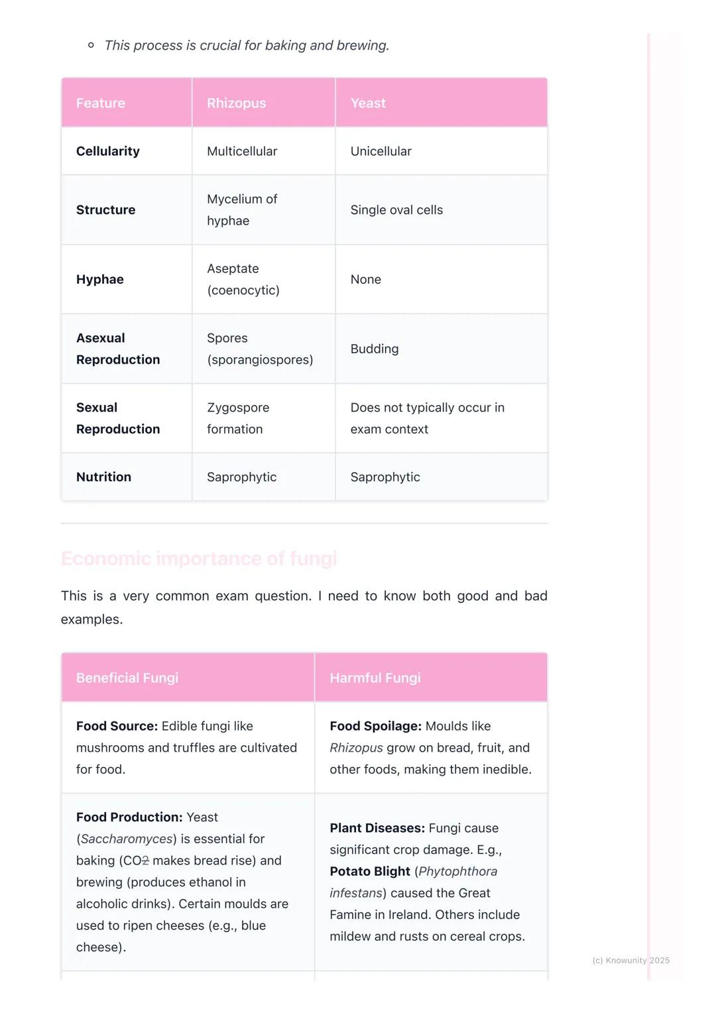Image resolution: width=716 pixels, height=1013 pixels.
Task: Click the baking and brewing bullet point
Action: pos(247,45)
